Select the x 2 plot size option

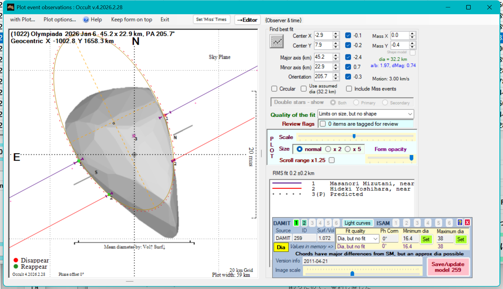tap(328, 149)
